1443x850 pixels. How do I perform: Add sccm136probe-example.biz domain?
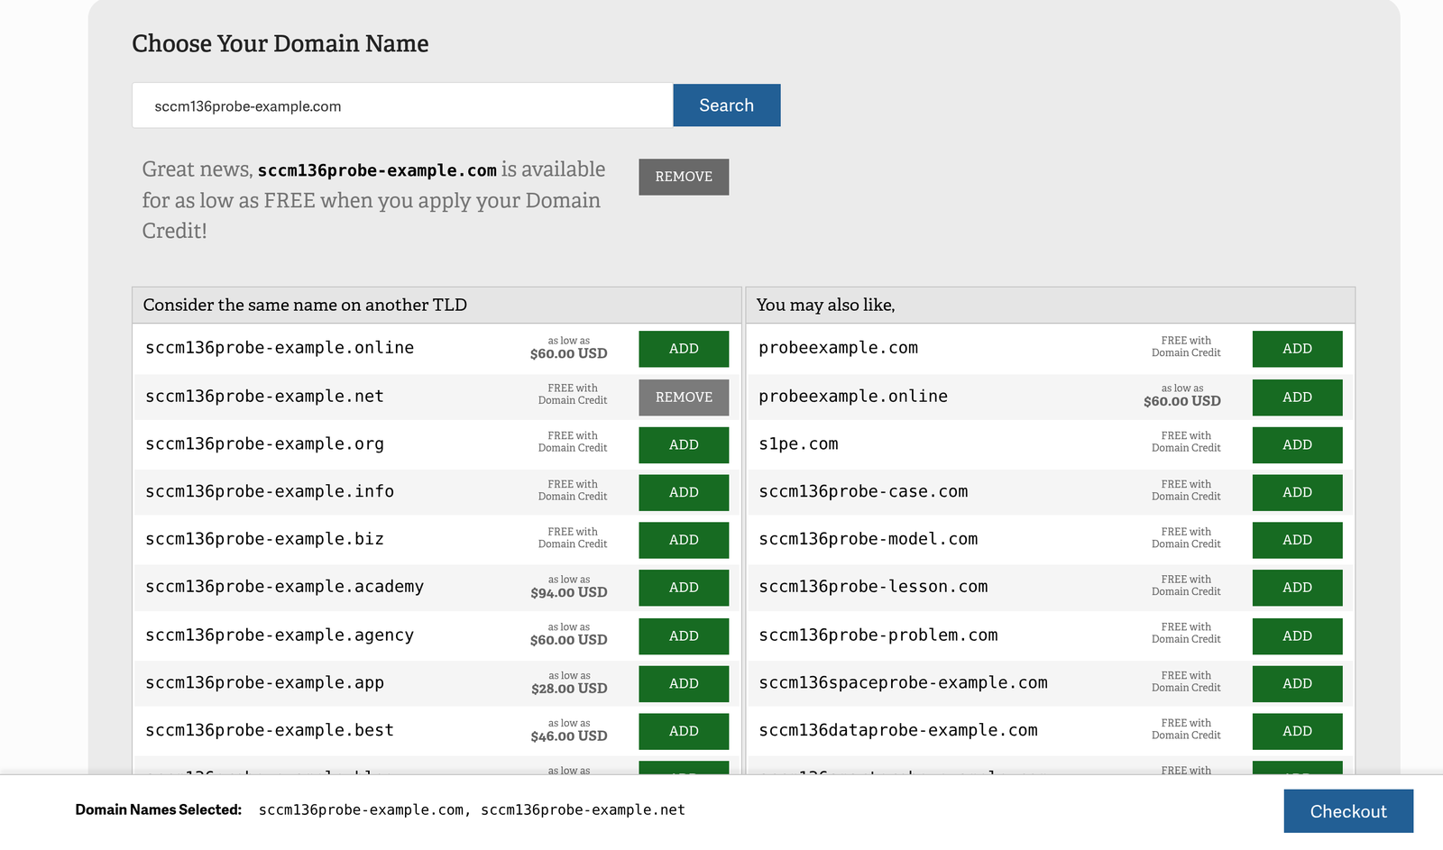coord(684,540)
